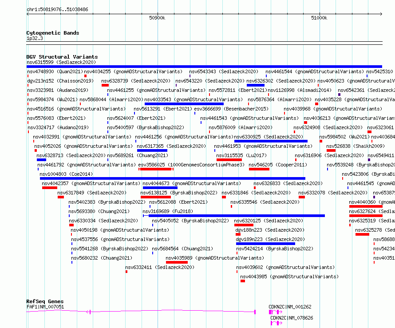Viewport: 395px width, 328px height.
Task: Select the nsv5868044 (Almarri2020) variant
Action: pyautogui.click(x=111, y=99)
